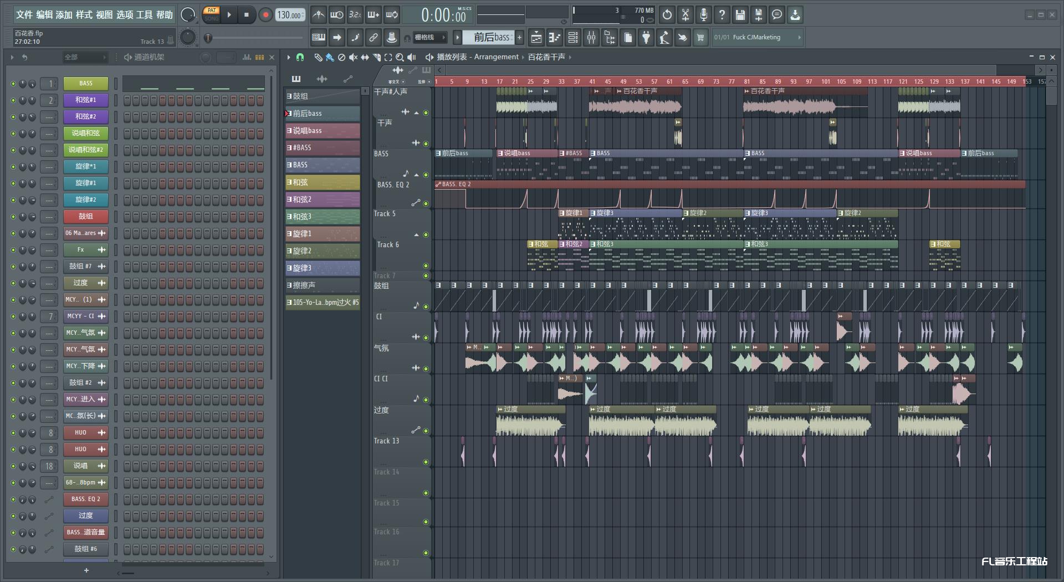Viewport: 1064px width, 582px height.
Task: Mute Track 13 playlist track green dot
Action: click(x=426, y=462)
